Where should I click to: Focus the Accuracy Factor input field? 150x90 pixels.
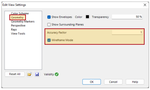click(127, 32)
